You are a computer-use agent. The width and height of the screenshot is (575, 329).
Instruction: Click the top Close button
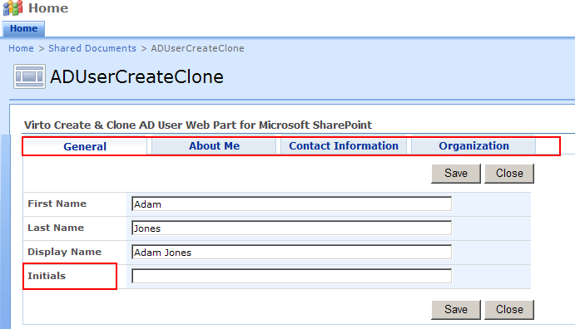click(x=509, y=174)
